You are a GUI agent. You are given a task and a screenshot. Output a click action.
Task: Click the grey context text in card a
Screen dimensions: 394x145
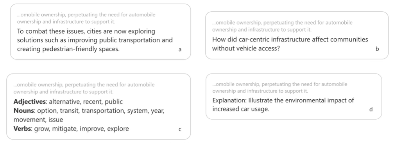(86, 18)
